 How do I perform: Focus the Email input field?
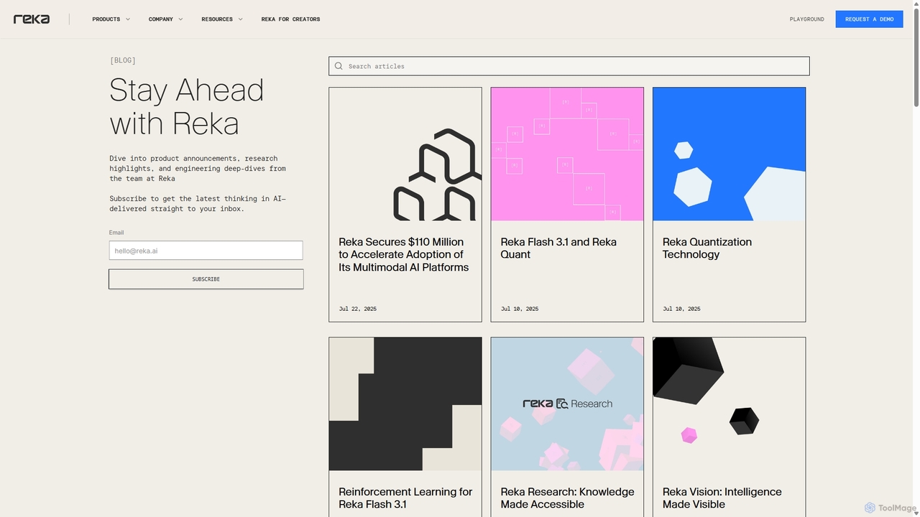coord(206,251)
